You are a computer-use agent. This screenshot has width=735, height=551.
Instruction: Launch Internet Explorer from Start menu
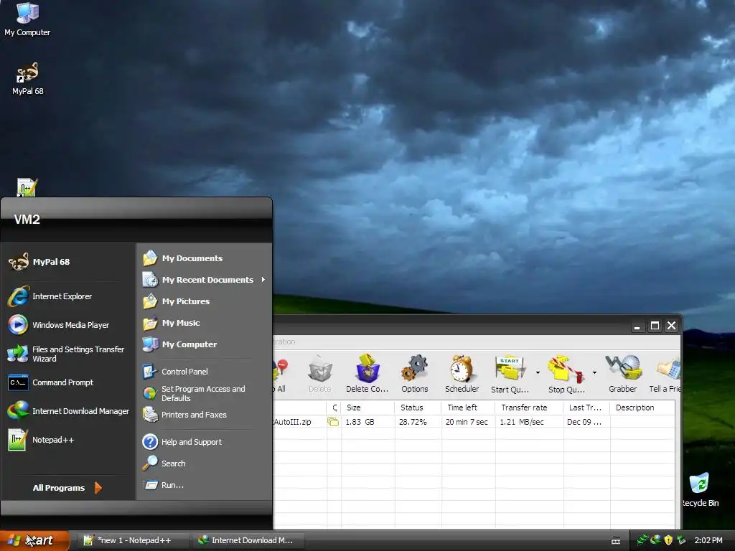tap(68, 296)
